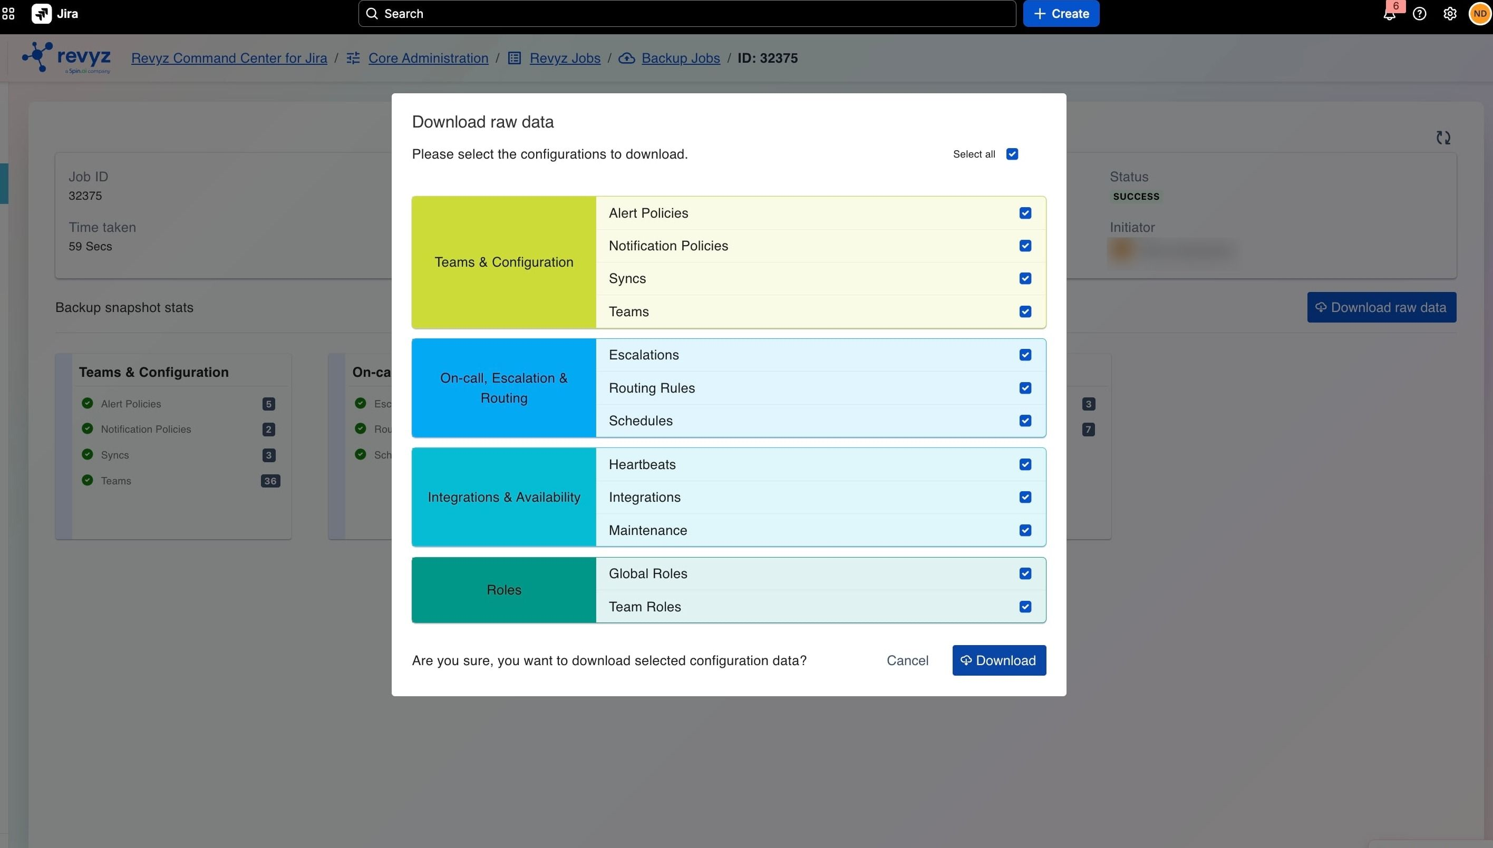Cancel the download dialog

click(x=908, y=660)
